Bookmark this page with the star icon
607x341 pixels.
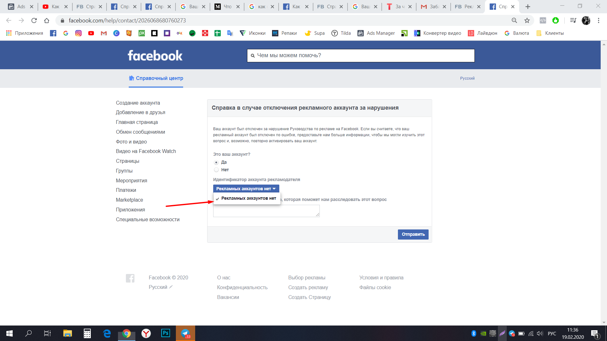click(527, 21)
